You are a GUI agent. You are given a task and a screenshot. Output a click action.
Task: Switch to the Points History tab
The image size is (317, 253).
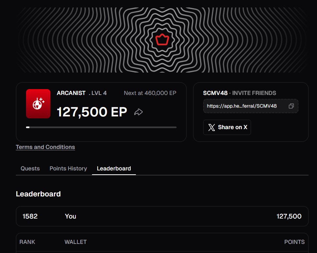tap(68, 168)
